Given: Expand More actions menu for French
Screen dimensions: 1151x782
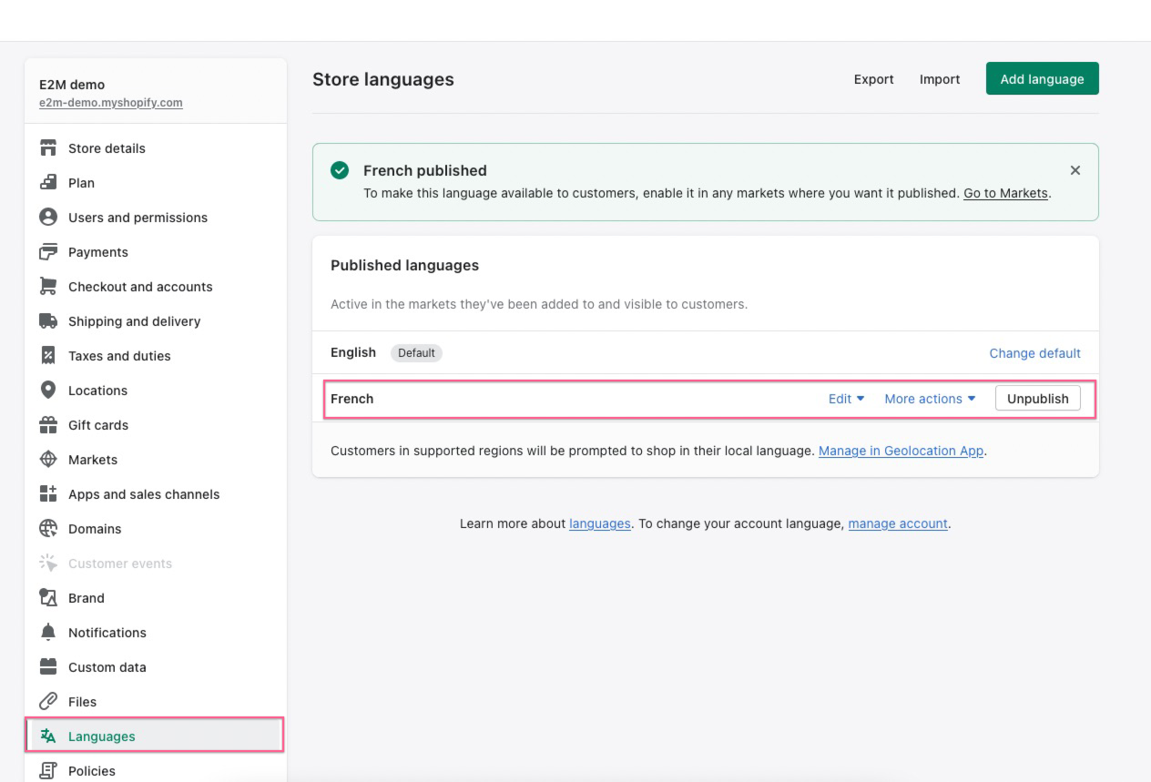Looking at the screenshot, I should (930, 399).
